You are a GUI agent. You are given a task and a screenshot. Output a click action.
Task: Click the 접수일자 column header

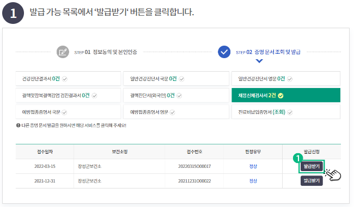(x=45, y=152)
